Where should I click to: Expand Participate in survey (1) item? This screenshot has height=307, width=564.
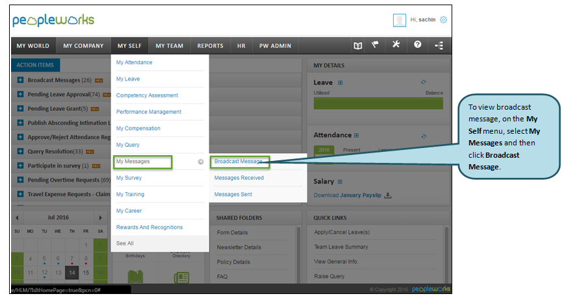(21, 166)
